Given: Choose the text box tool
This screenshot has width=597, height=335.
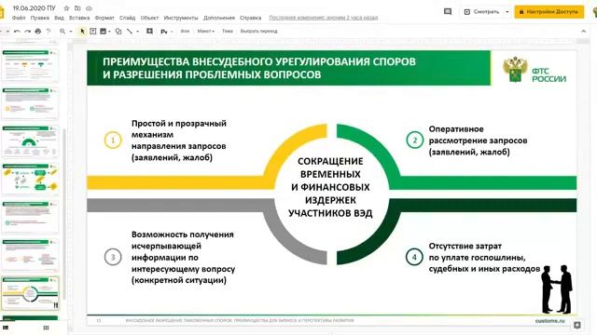Looking at the screenshot, I should (x=93, y=31).
